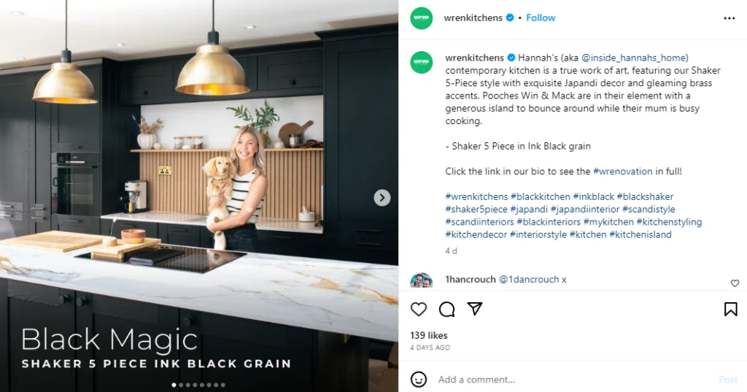
Task: Like the 1hancrouch comment heart
Action: click(x=735, y=283)
